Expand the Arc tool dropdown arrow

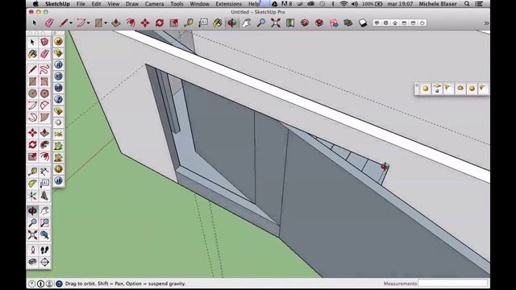[x=88, y=23]
